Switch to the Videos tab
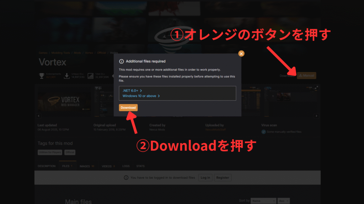Image resolution: width=364 pixels, height=204 pixels. (108, 166)
